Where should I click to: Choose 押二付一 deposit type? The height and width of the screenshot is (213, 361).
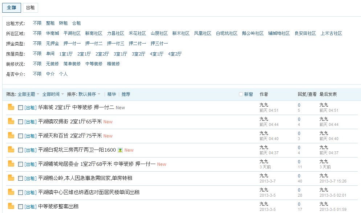[x=137, y=44]
